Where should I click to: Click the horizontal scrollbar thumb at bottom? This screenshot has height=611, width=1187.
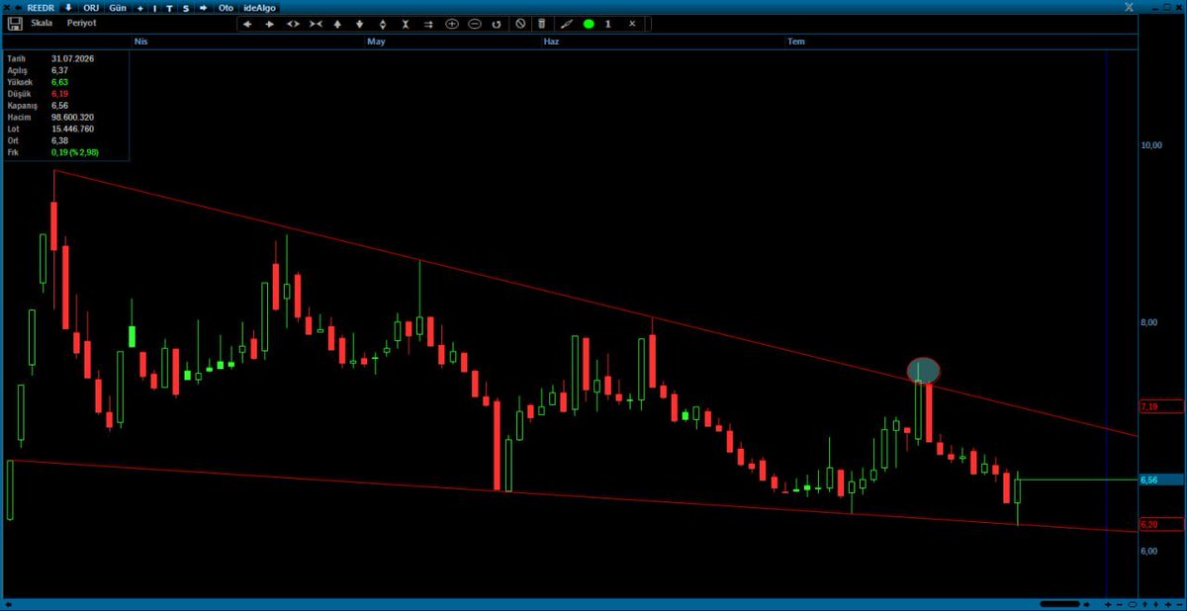point(1059,604)
